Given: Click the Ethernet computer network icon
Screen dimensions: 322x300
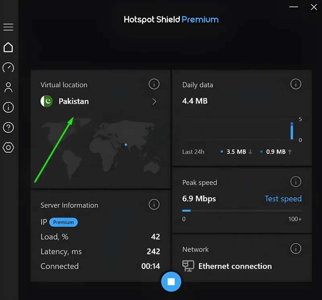Looking at the screenshot, I should coord(188,266).
